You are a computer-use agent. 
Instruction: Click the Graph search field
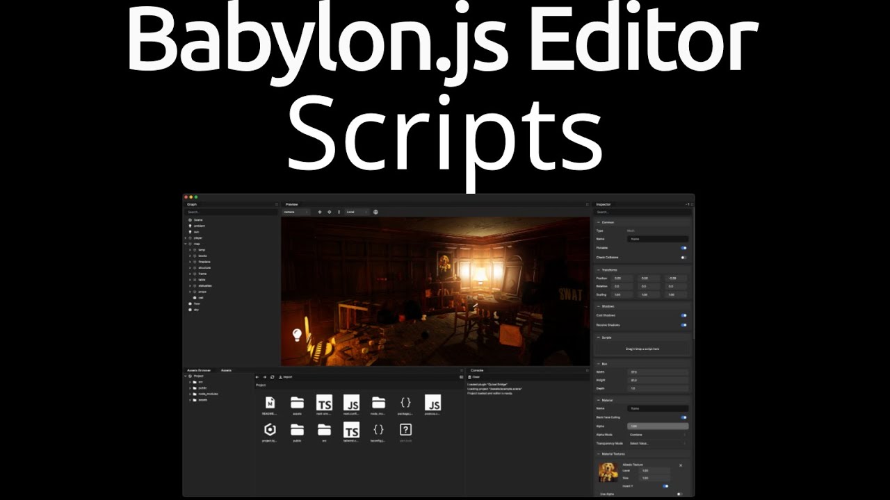(231, 212)
